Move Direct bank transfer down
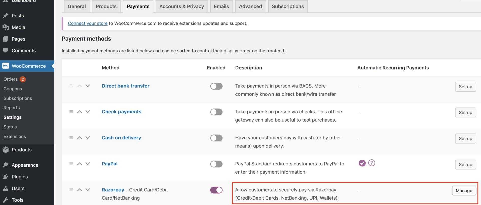The width and height of the screenshot is (481, 205). pyautogui.click(x=88, y=86)
